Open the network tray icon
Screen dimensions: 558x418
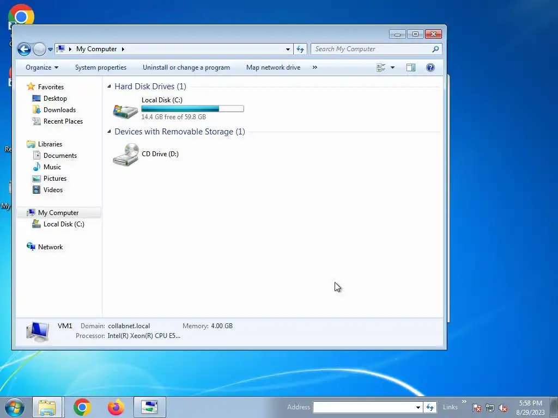click(490, 408)
